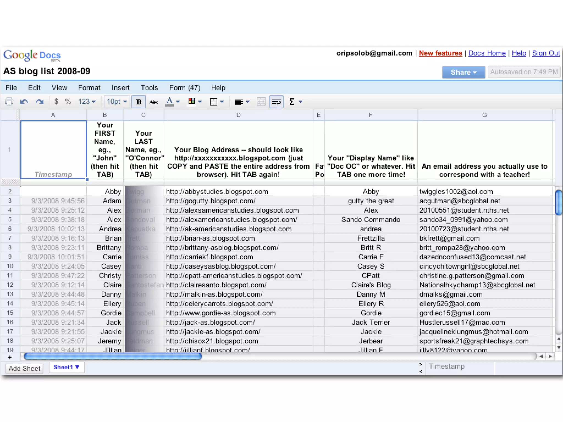Open the View menu
The height and width of the screenshot is (422, 563).
pos(59,88)
